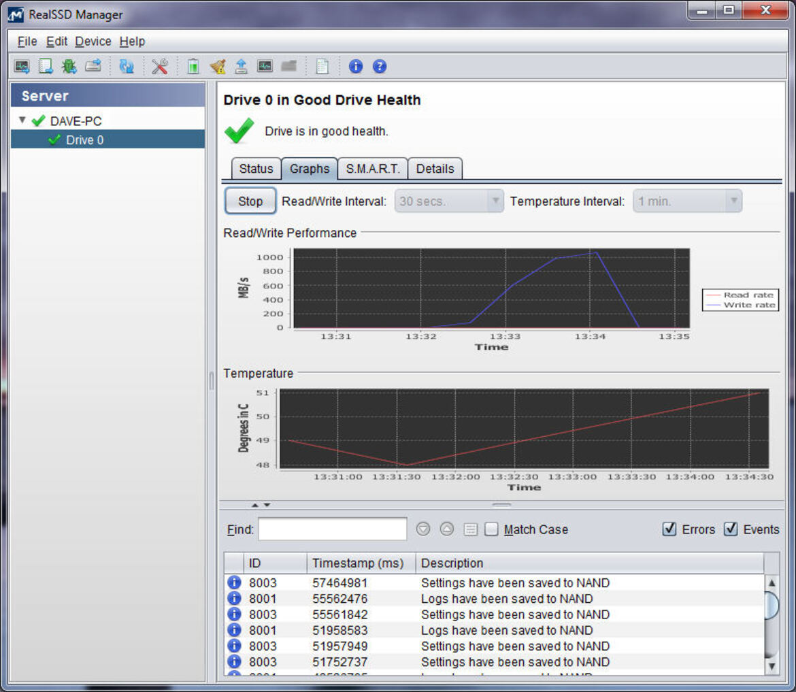The image size is (796, 692).
Task: Select log row with timestamp 51958583
Action: [494, 630]
